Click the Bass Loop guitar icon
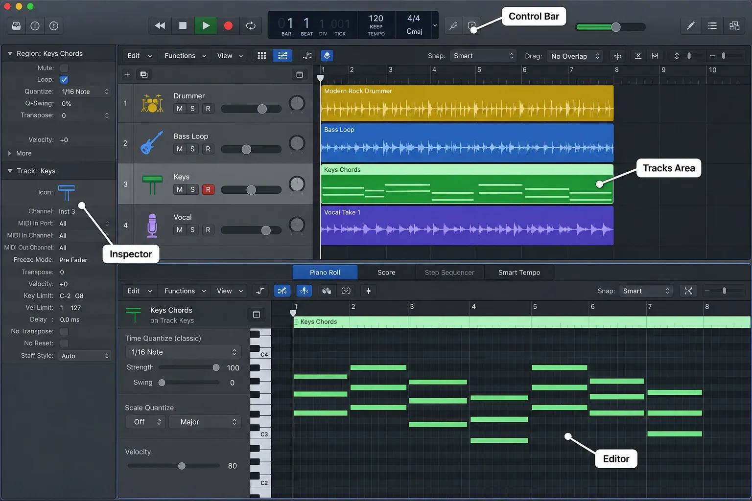752x501 pixels. click(x=152, y=143)
